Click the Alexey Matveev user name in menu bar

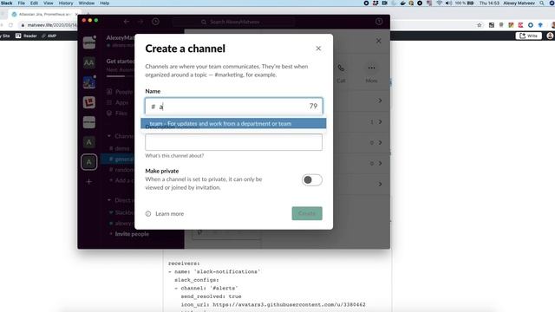(x=519, y=3)
